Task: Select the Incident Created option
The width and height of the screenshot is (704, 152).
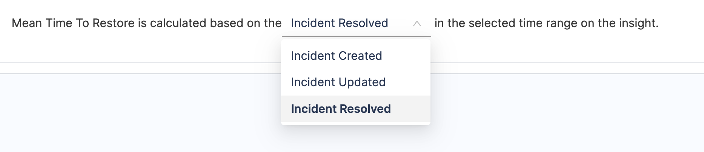Action: 336,56
